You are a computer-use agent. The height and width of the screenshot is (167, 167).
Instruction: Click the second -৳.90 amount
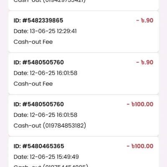click(x=145, y=62)
